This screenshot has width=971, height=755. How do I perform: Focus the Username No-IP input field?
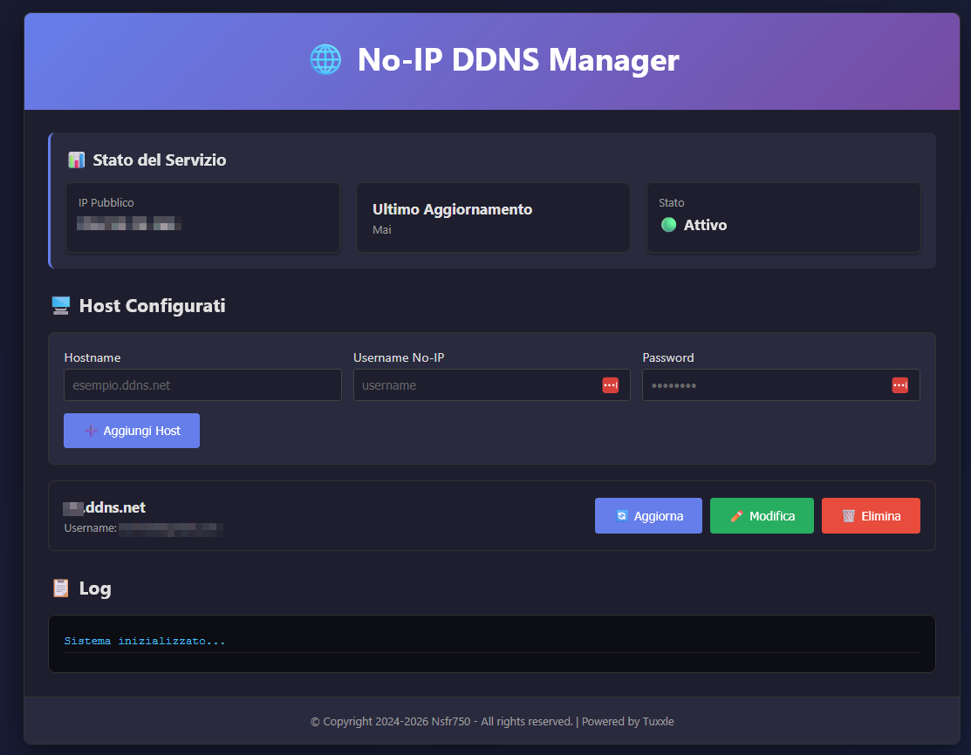click(x=492, y=385)
